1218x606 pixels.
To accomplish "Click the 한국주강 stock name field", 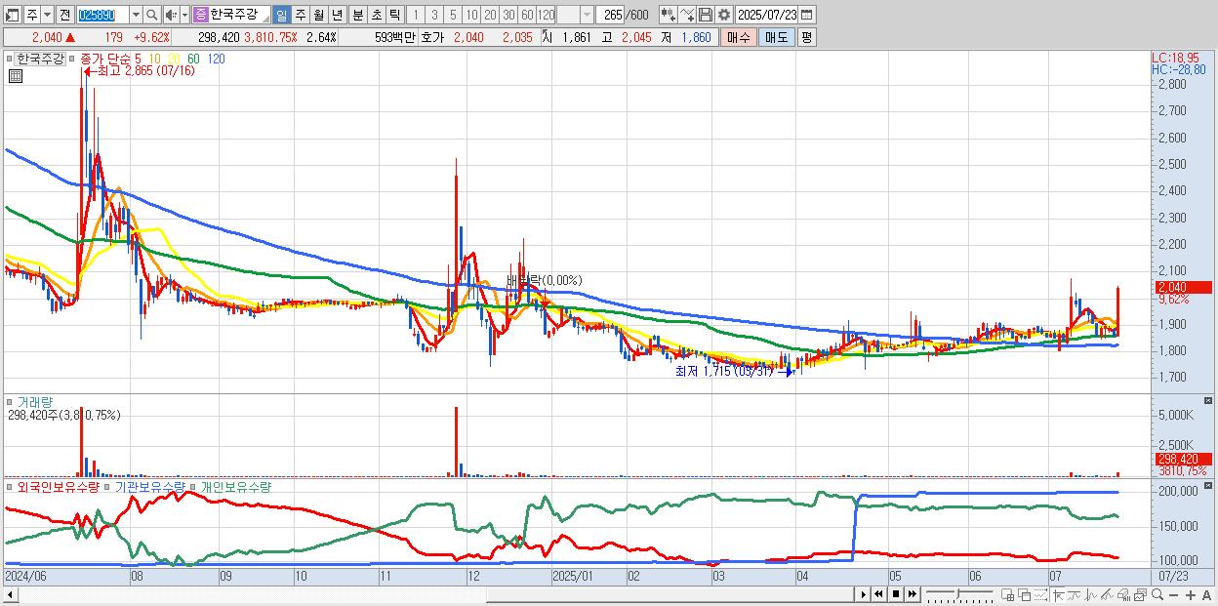I will click(x=239, y=15).
